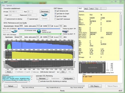The height and width of the screenshot is (93, 125).
Task: Click the DSL Resync button
Action: pos(95,86)
